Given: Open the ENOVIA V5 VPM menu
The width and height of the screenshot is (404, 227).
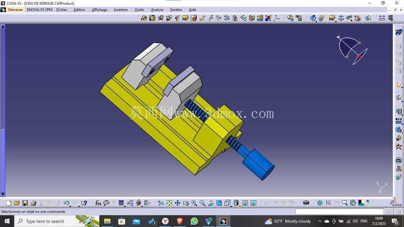Looking at the screenshot, I should (x=39, y=10).
